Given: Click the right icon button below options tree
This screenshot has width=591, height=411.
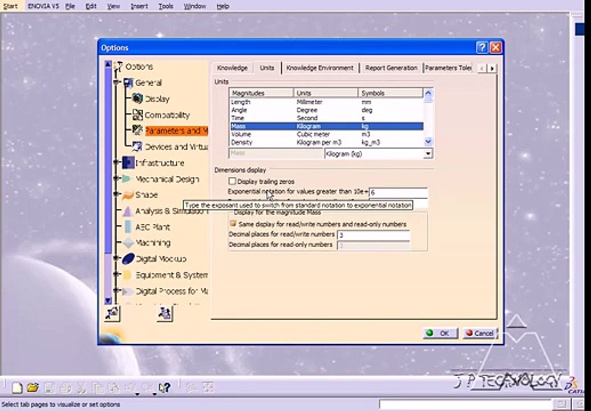Looking at the screenshot, I should [x=164, y=313].
